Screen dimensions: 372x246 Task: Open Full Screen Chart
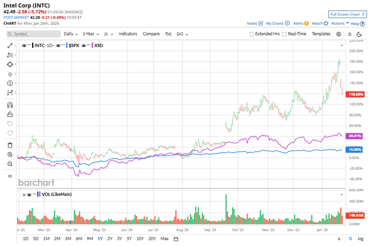348,14
